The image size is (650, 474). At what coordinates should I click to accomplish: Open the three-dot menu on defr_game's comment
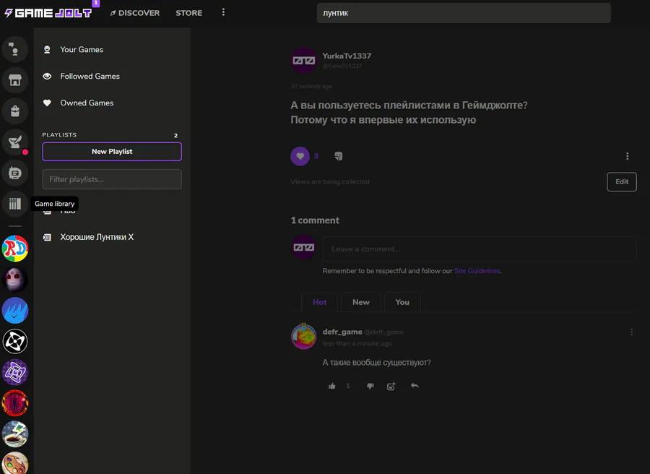pos(631,332)
